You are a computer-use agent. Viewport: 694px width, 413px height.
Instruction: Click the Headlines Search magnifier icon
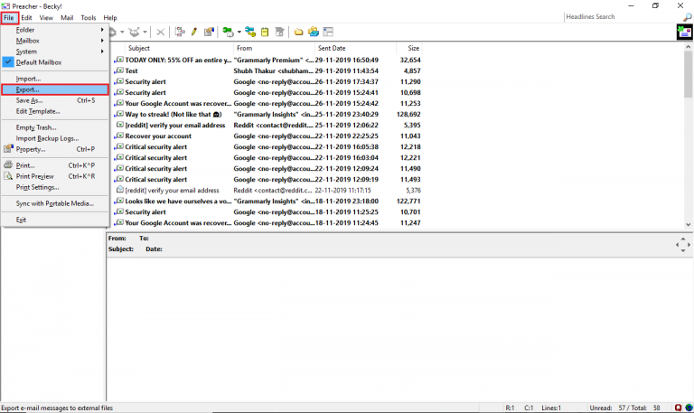[688, 17]
